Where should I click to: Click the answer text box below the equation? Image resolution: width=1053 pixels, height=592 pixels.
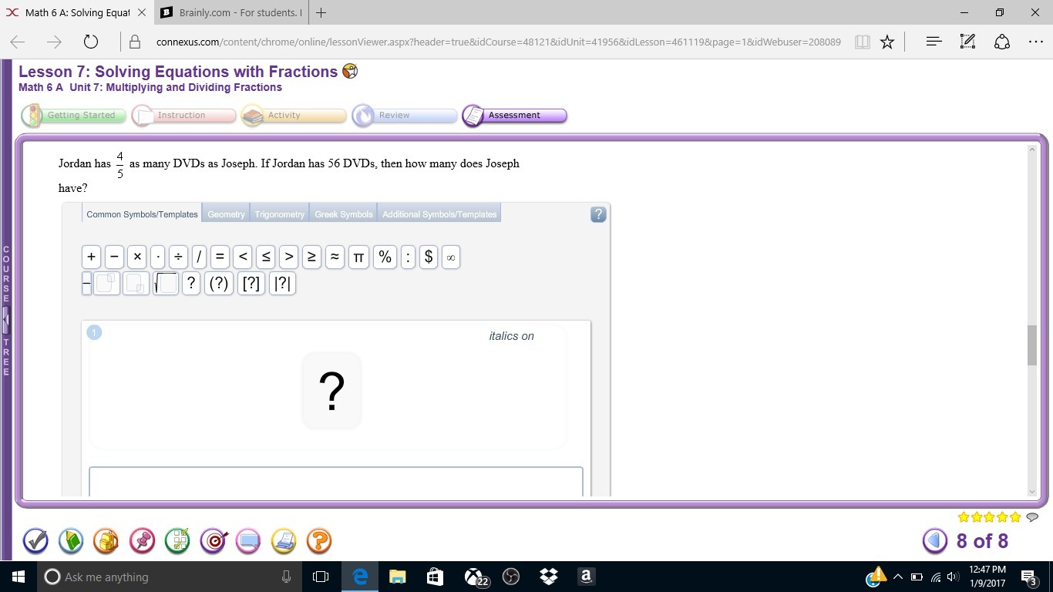point(336,481)
